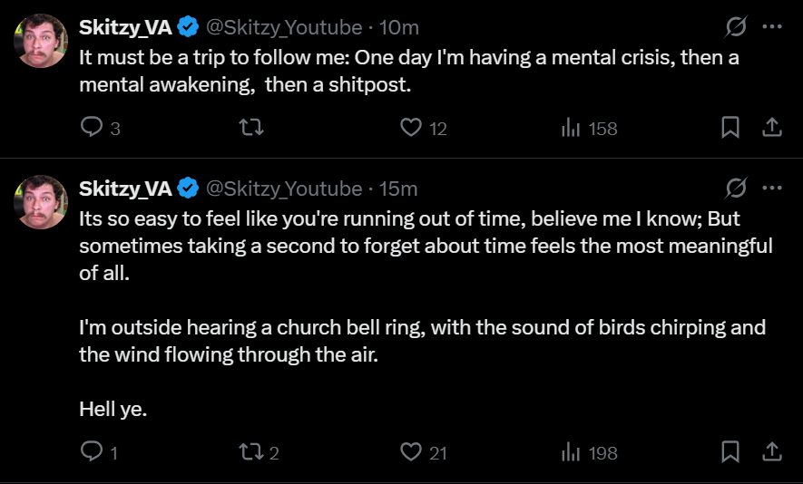Share the church bell tweet
The width and height of the screenshot is (803, 484).
tap(771, 451)
